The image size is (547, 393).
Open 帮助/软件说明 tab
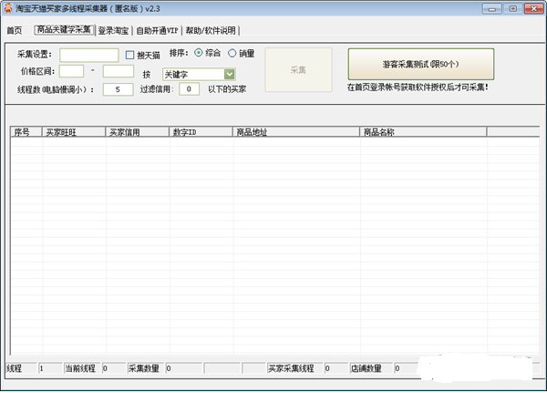pyautogui.click(x=211, y=31)
